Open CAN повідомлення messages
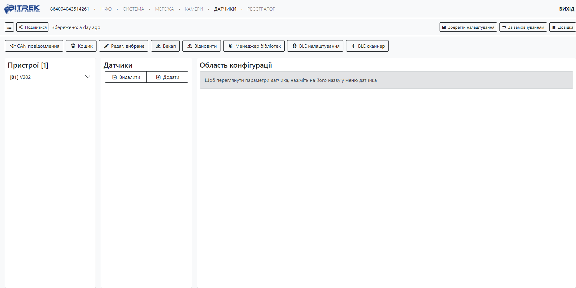Screen dimensions: 576x288 click(34, 46)
